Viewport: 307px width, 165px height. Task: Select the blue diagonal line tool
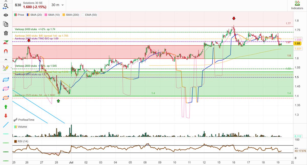6,125
